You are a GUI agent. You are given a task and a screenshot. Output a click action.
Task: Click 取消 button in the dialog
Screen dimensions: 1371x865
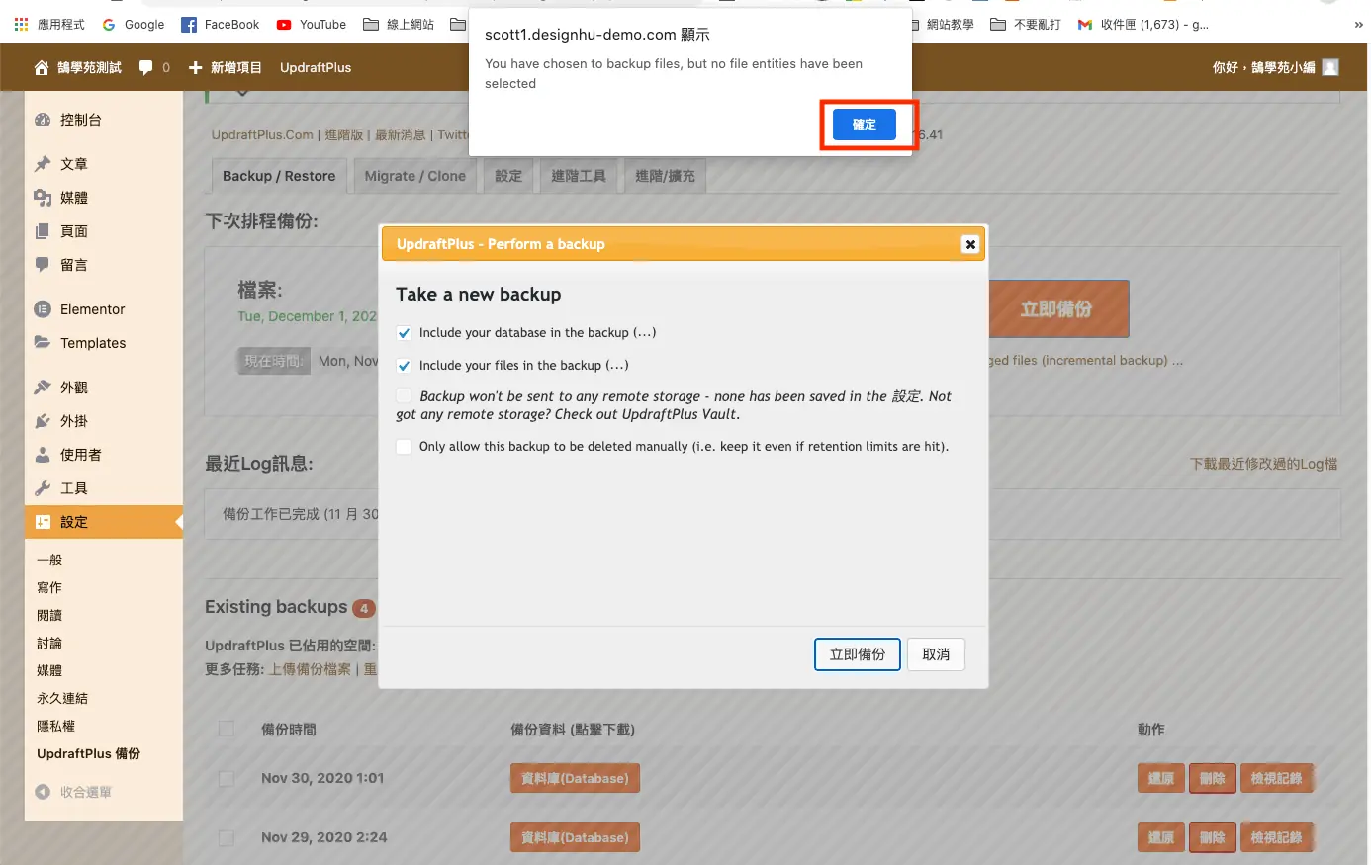[936, 654]
